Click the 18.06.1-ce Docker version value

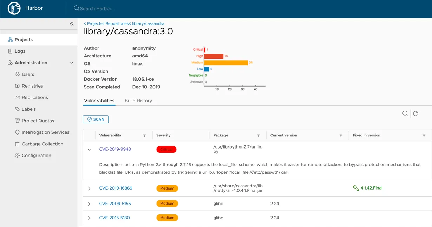click(x=143, y=79)
